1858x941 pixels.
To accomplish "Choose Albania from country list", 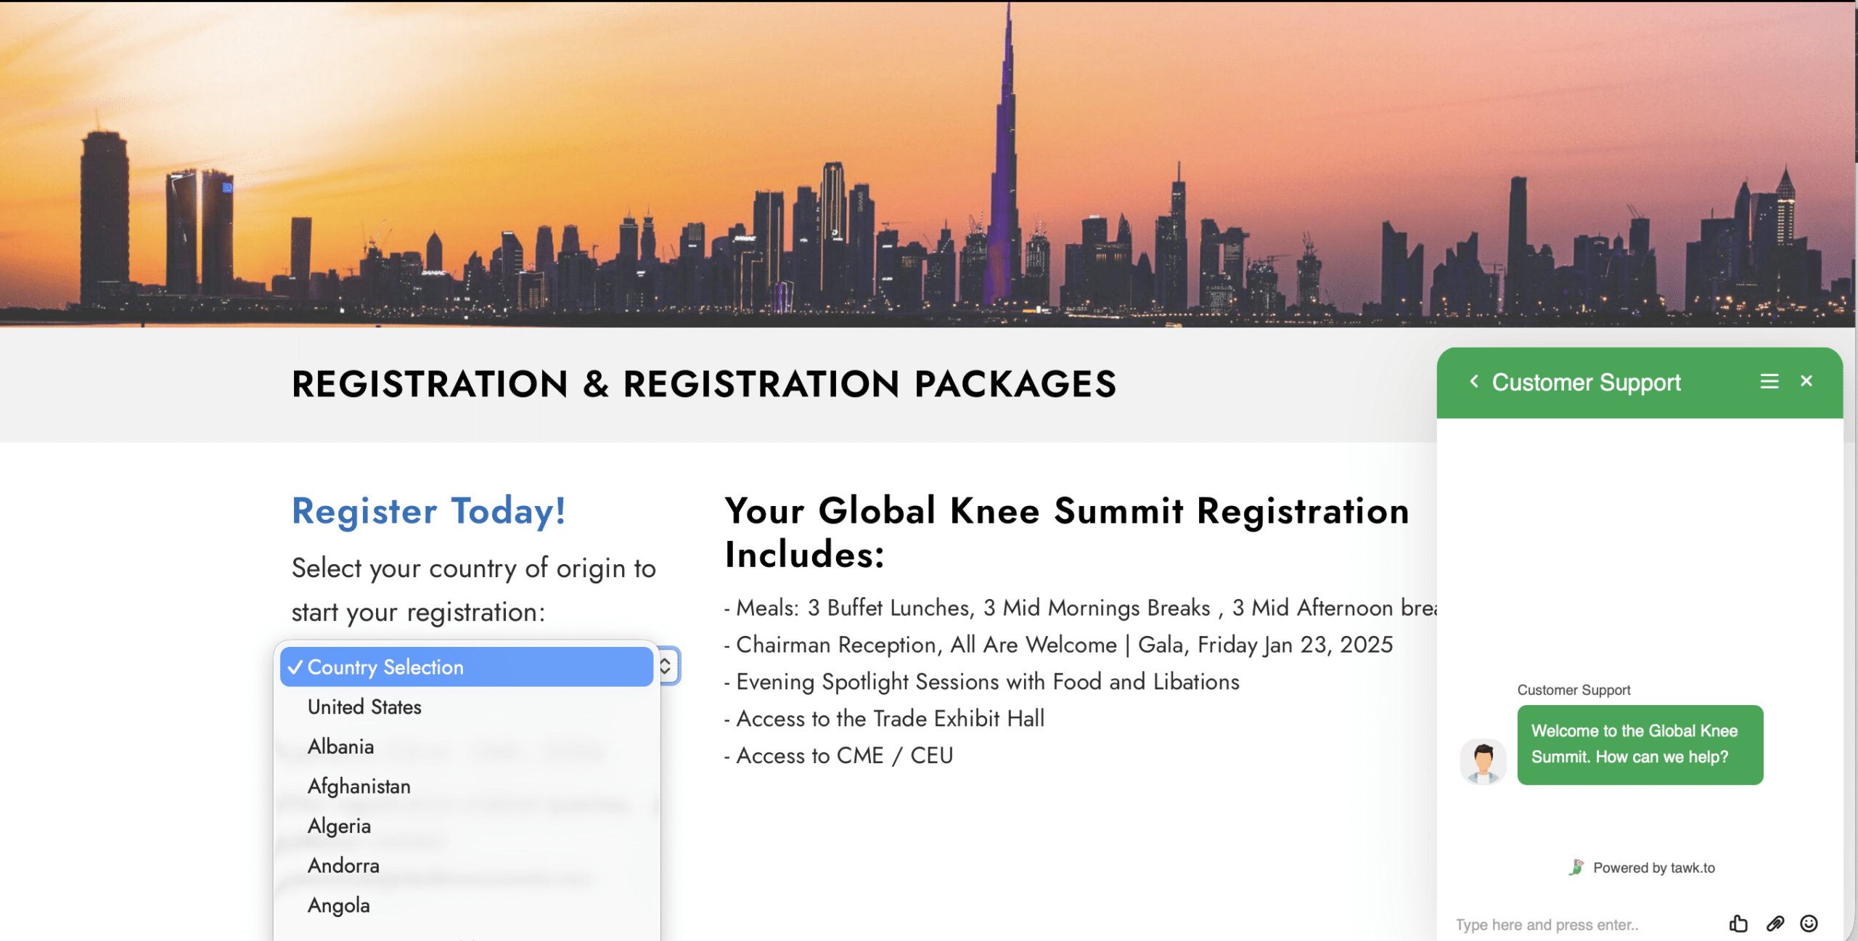I will 340,746.
